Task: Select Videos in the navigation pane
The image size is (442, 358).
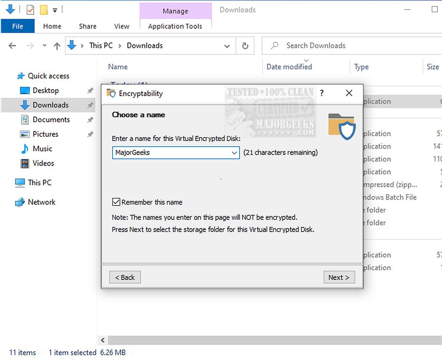Action: (43, 163)
